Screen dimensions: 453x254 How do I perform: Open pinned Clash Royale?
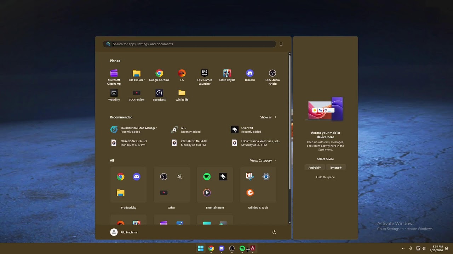tap(227, 75)
